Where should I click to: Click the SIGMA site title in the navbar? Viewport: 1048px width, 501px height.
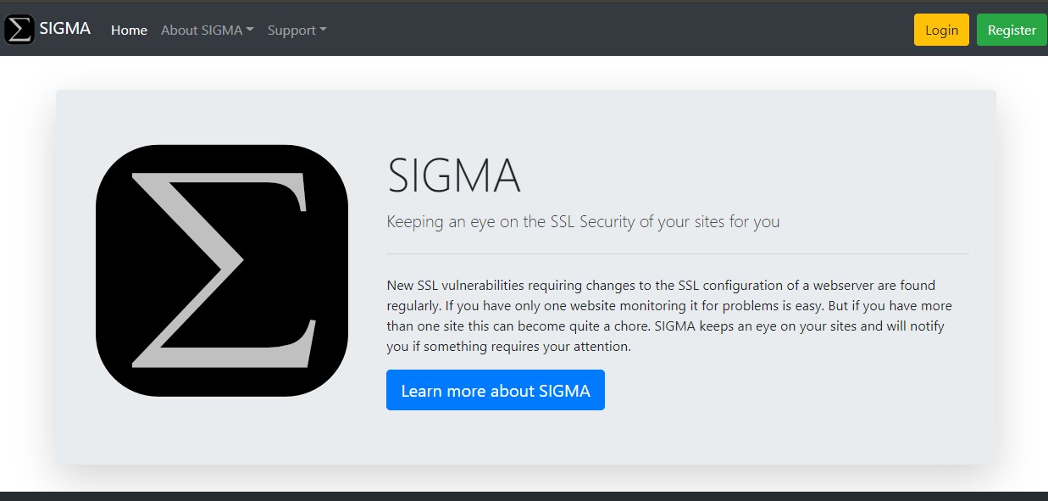pos(64,28)
